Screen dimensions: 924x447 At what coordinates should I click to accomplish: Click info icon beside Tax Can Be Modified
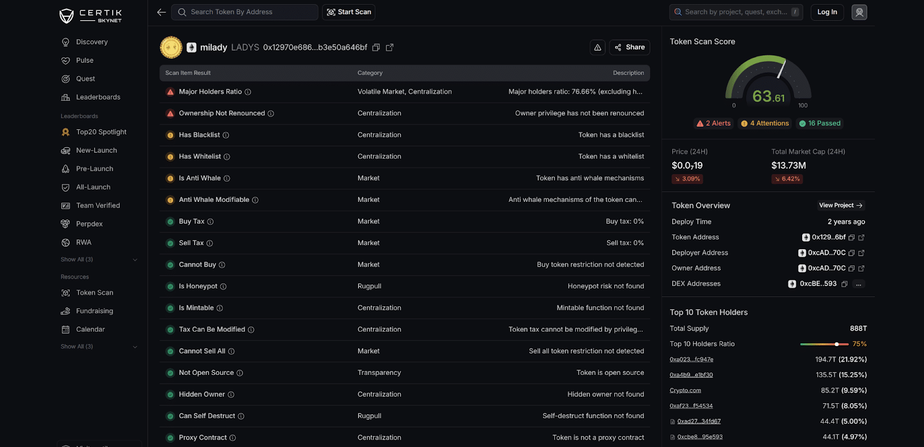251,330
